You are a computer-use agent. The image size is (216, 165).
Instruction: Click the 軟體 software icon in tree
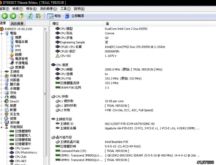pos(6,110)
